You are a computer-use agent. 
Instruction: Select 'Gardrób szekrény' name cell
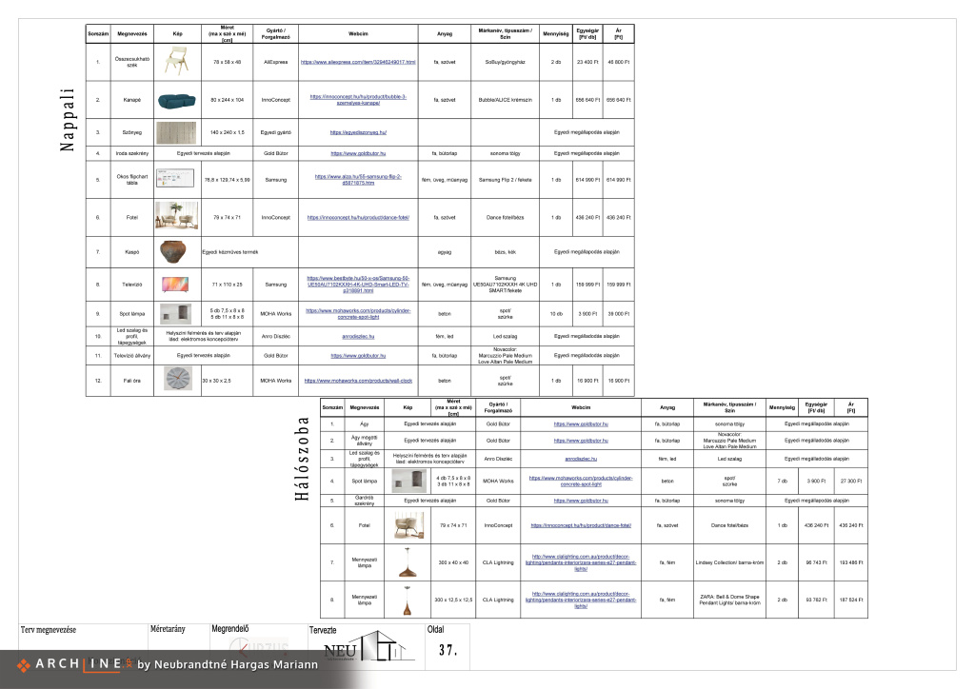(x=365, y=501)
